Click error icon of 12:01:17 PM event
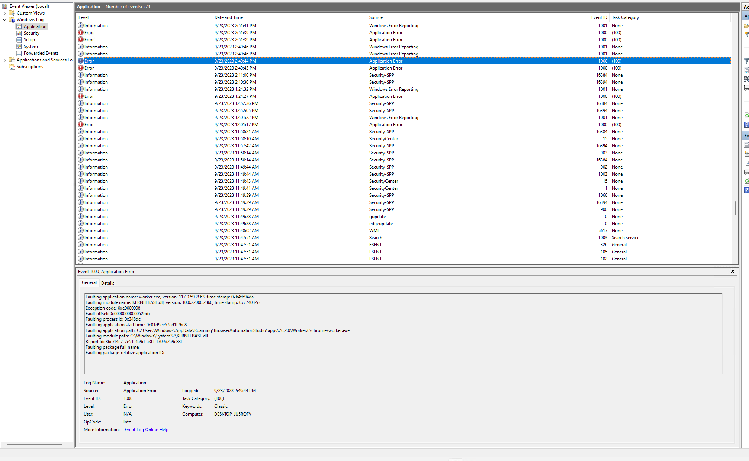This screenshot has width=749, height=461. coord(81,125)
